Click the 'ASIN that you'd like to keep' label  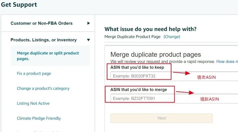pyautogui.click(x=137, y=67)
